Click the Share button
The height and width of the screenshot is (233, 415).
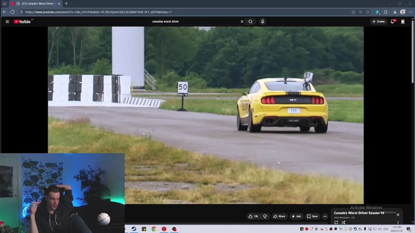(279, 216)
